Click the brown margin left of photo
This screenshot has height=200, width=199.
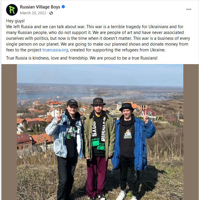(x=9, y=132)
